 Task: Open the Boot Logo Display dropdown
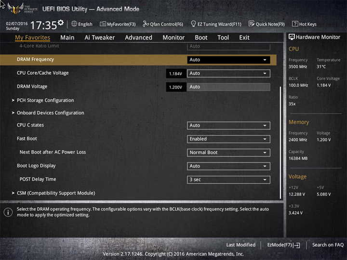[228, 166]
